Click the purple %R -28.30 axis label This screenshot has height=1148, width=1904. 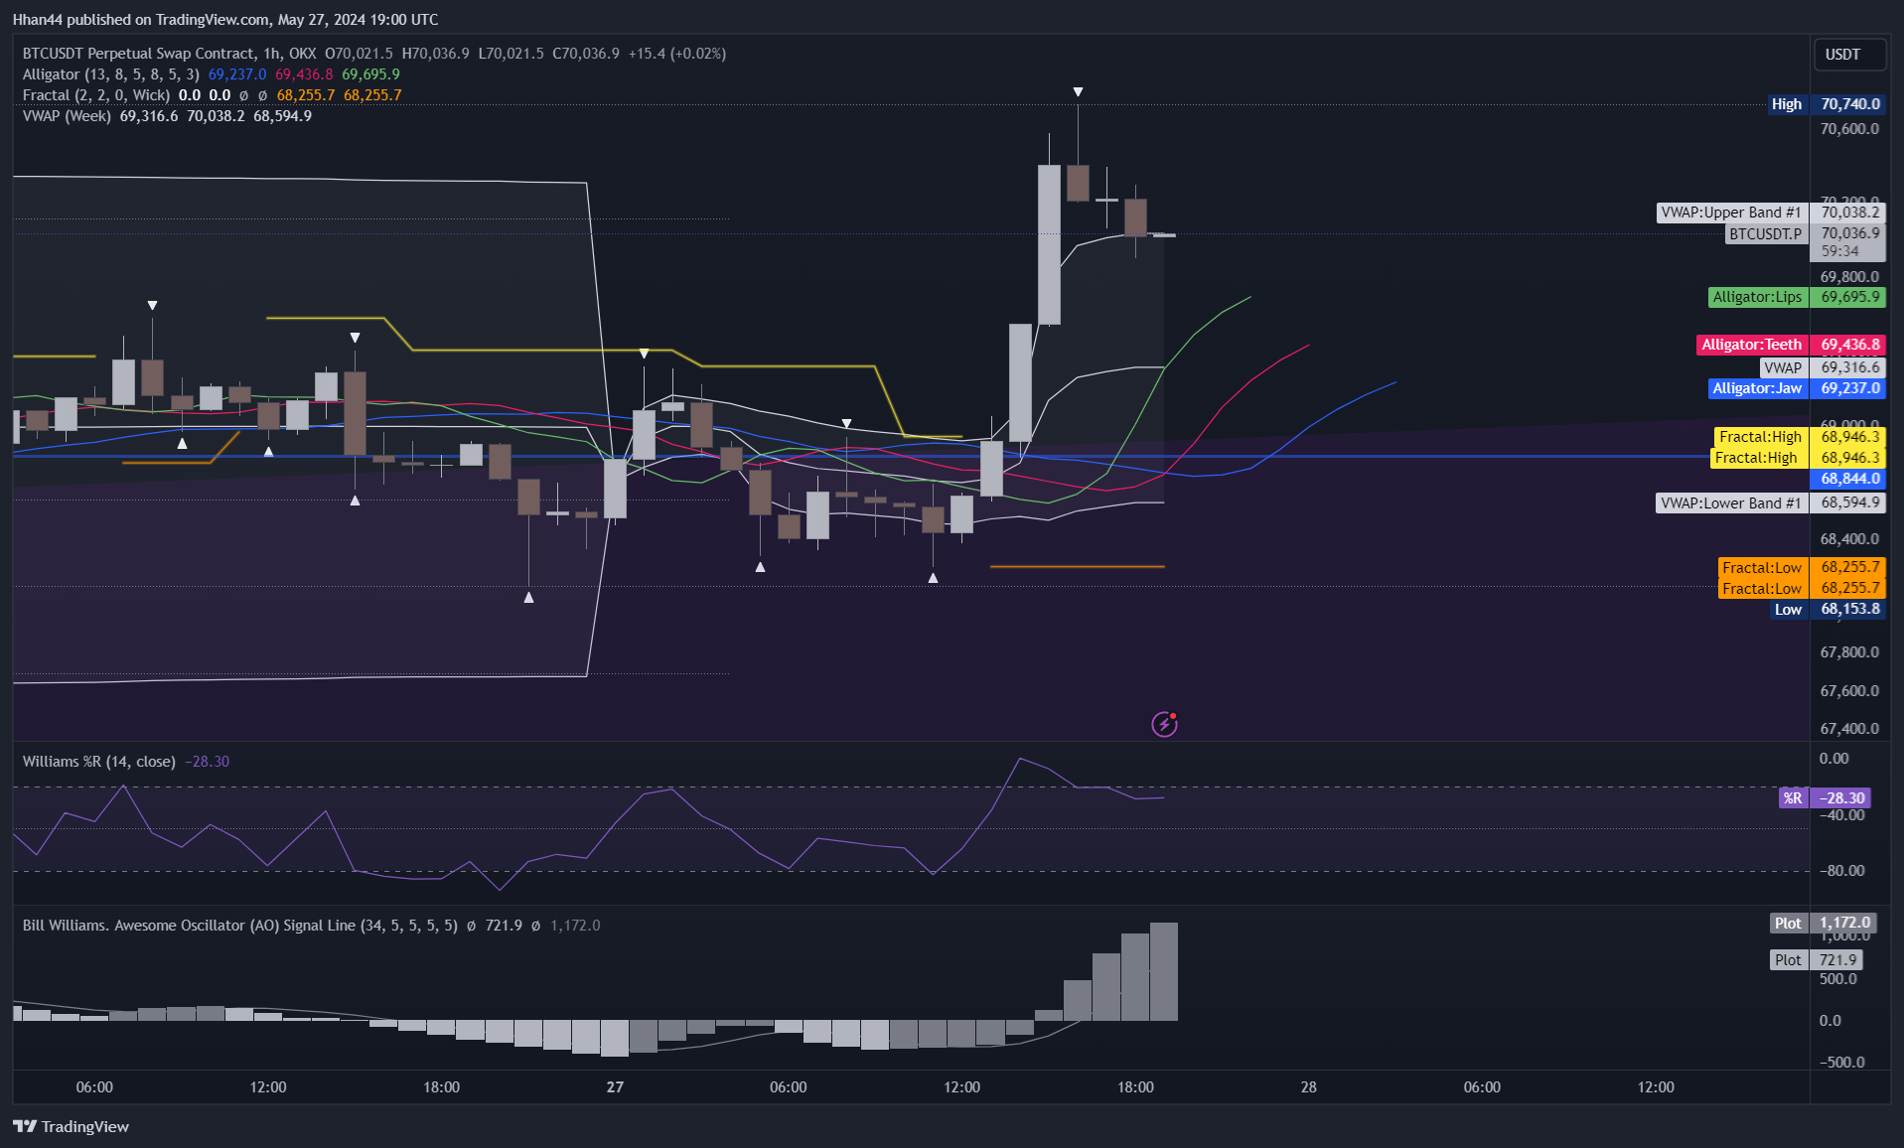pyautogui.click(x=1825, y=798)
